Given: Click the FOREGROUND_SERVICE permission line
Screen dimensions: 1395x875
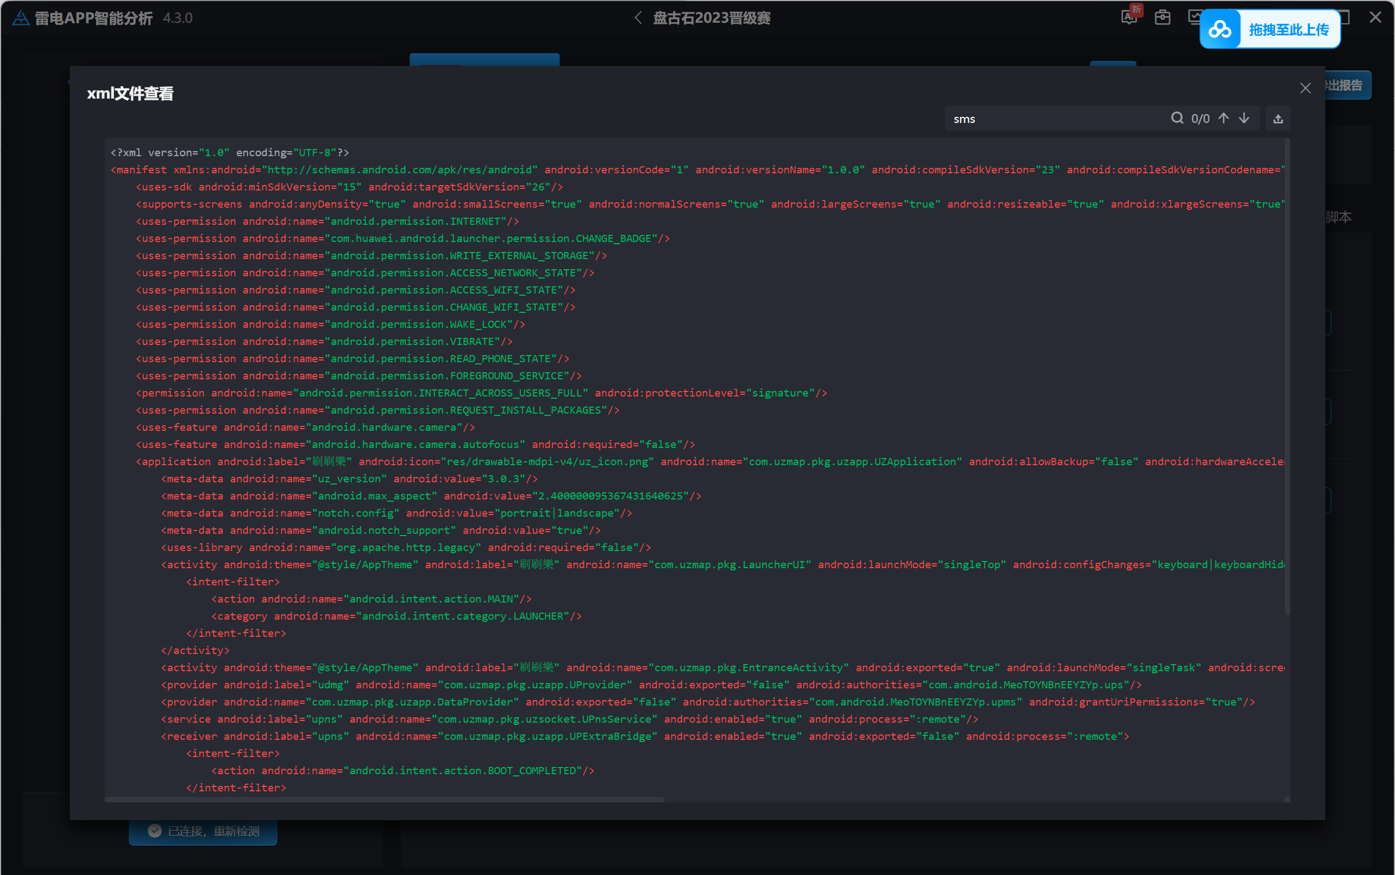Looking at the screenshot, I should click(359, 375).
